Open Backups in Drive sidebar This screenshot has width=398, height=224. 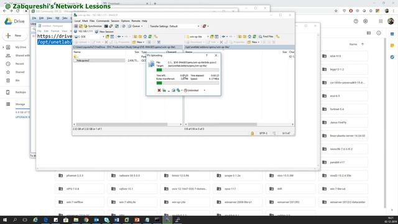point(21,92)
